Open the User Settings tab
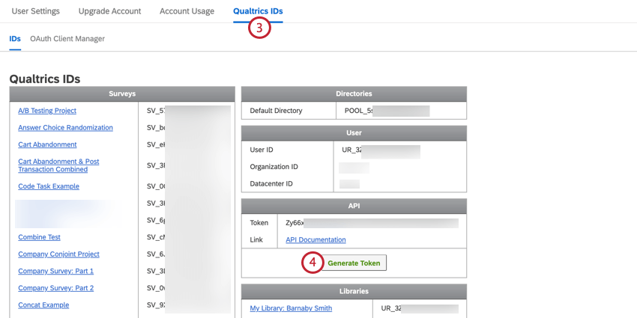This screenshot has height=318, width=637. pyautogui.click(x=35, y=11)
